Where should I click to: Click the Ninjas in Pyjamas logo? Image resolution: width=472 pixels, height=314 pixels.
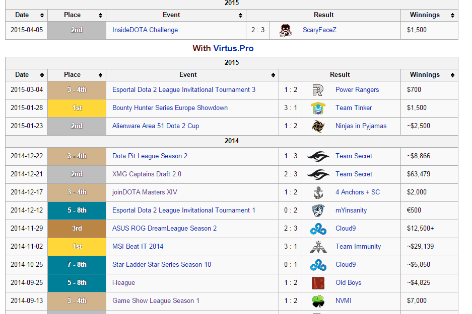[x=318, y=126]
